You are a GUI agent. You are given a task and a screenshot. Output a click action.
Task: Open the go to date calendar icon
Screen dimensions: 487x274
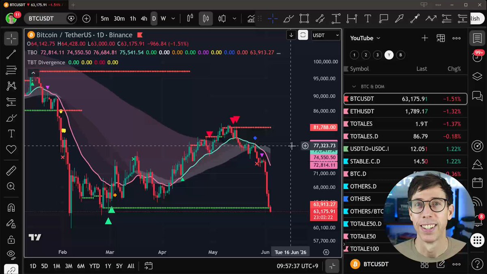[149, 266]
